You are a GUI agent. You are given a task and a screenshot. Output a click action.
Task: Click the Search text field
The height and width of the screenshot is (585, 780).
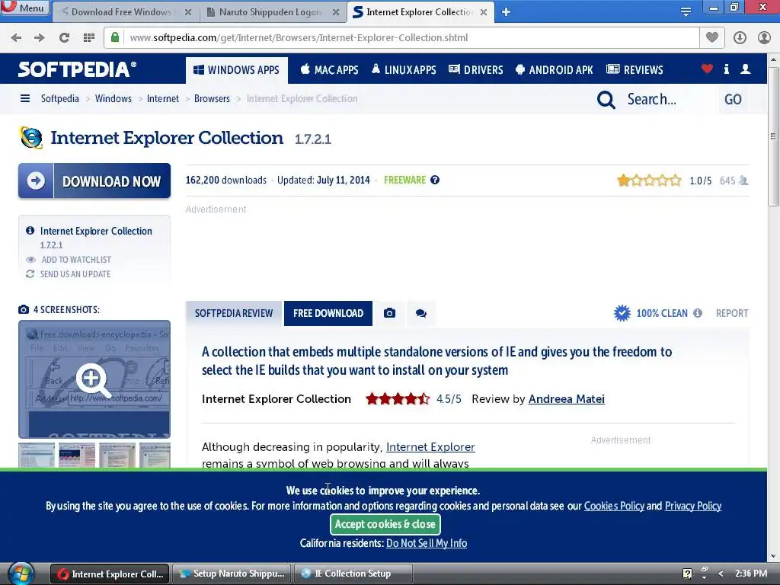(x=669, y=100)
